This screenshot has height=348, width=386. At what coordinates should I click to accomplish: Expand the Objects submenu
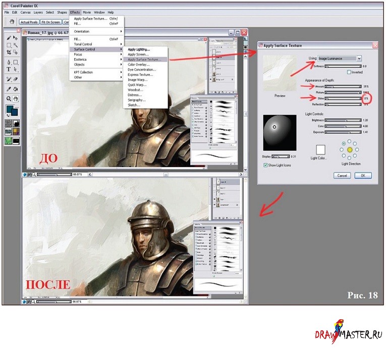pyautogui.click(x=97, y=65)
